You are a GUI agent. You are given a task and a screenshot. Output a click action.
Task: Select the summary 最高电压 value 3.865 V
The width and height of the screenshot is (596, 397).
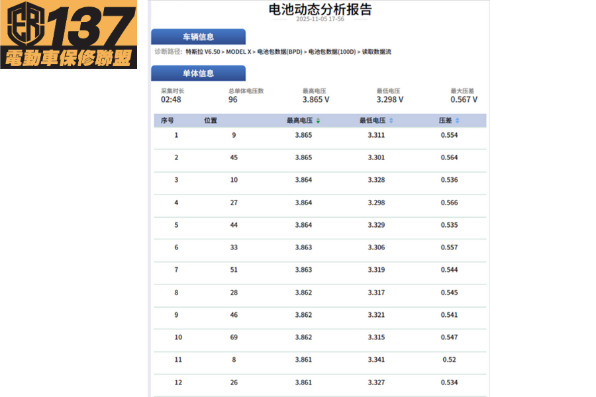[x=315, y=100]
